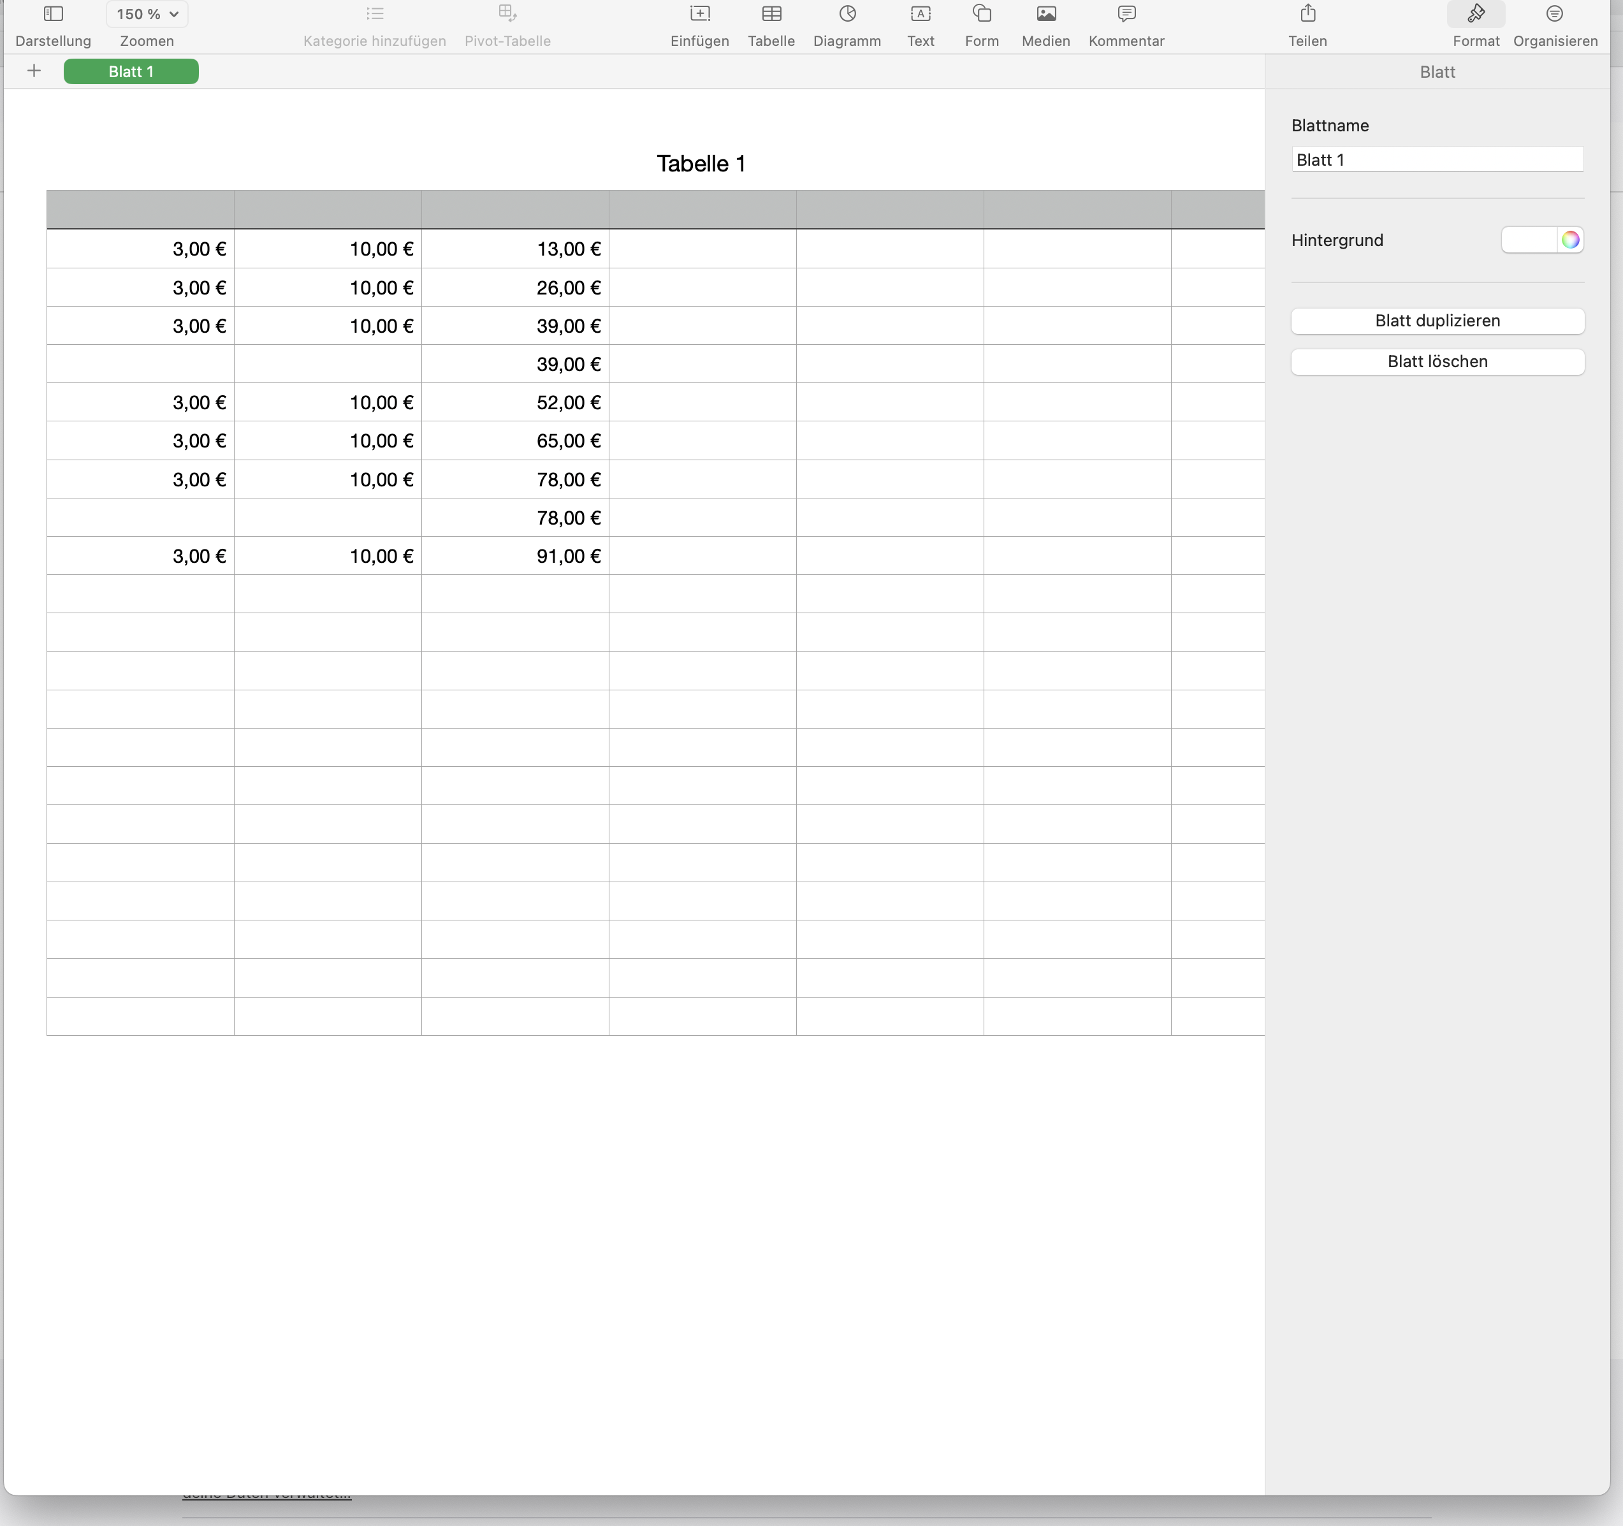Add a Kommentar via toolbar icon
Image resolution: width=1623 pixels, height=1526 pixels.
click(x=1126, y=14)
